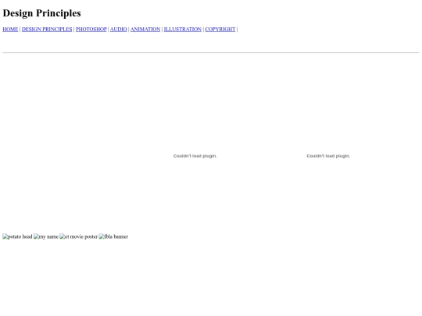Click the potato head broken image
The height and width of the screenshot is (316, 422).
point(17,236)
